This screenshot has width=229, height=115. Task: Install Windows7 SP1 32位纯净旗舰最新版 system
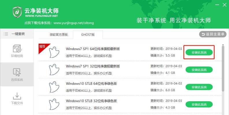(199, 70)
